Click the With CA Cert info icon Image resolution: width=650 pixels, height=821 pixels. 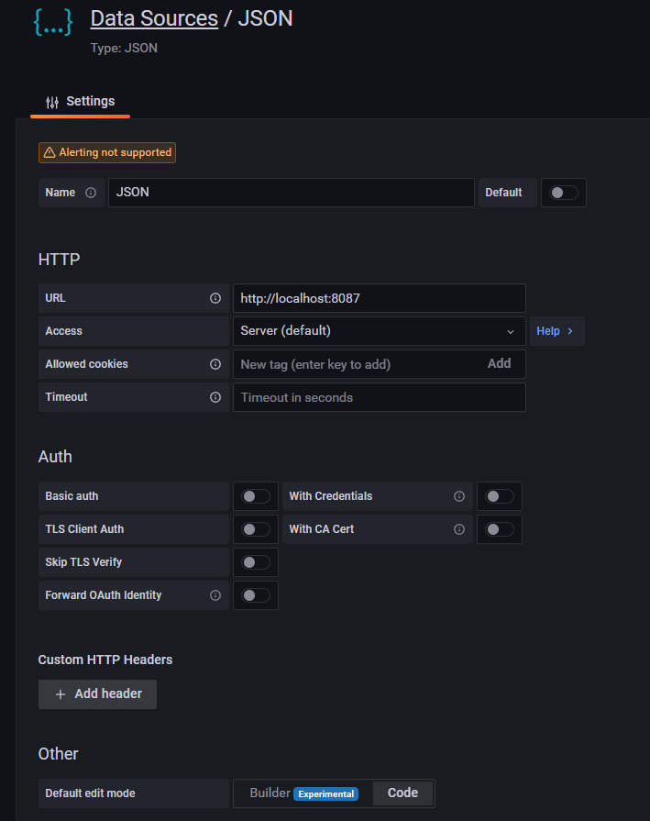tap(459, 529)
